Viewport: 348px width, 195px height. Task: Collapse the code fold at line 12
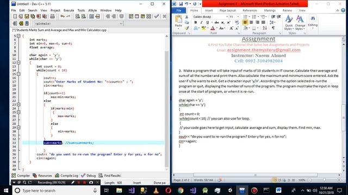[x=18, y=63]
